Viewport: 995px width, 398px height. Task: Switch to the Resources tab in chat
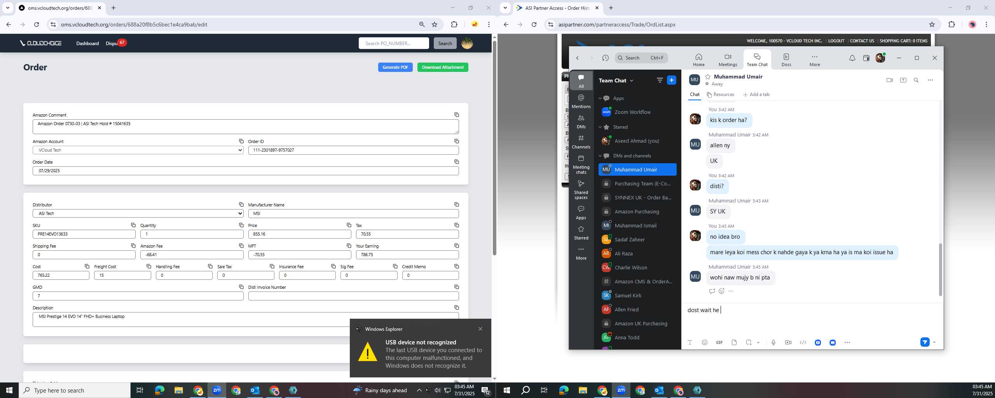click(720, 94)
